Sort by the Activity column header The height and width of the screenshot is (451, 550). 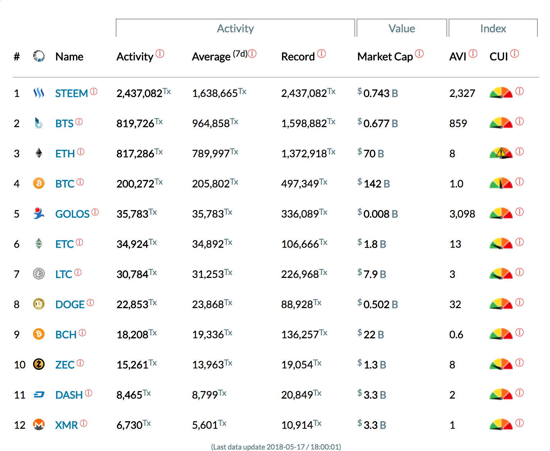(x=135, y=56)
